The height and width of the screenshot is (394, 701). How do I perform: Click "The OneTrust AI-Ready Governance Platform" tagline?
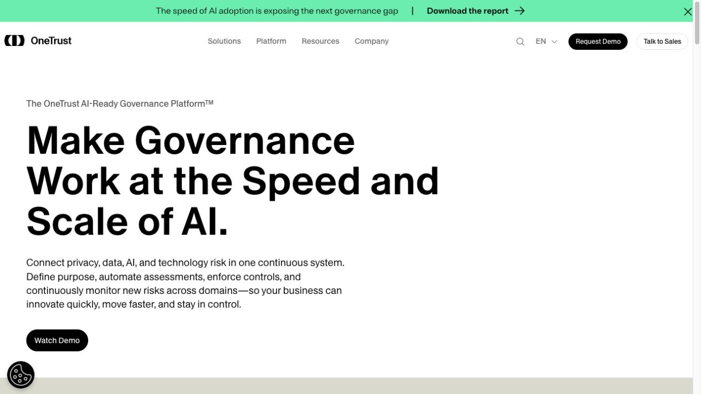point(120,103)
